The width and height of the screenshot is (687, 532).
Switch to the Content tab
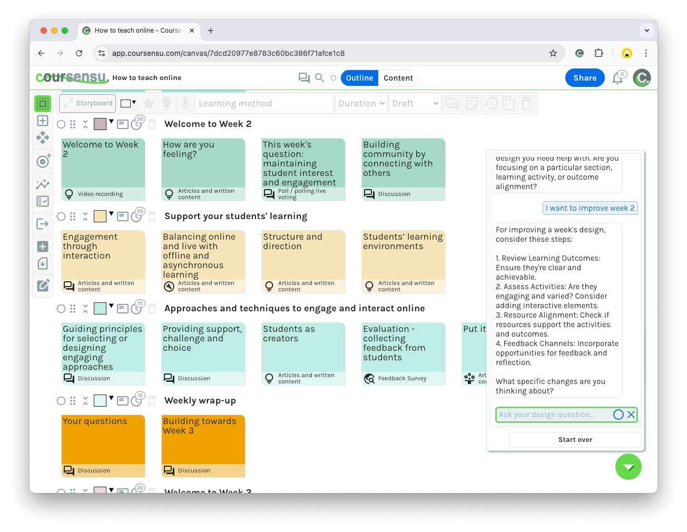pos(398,78)
